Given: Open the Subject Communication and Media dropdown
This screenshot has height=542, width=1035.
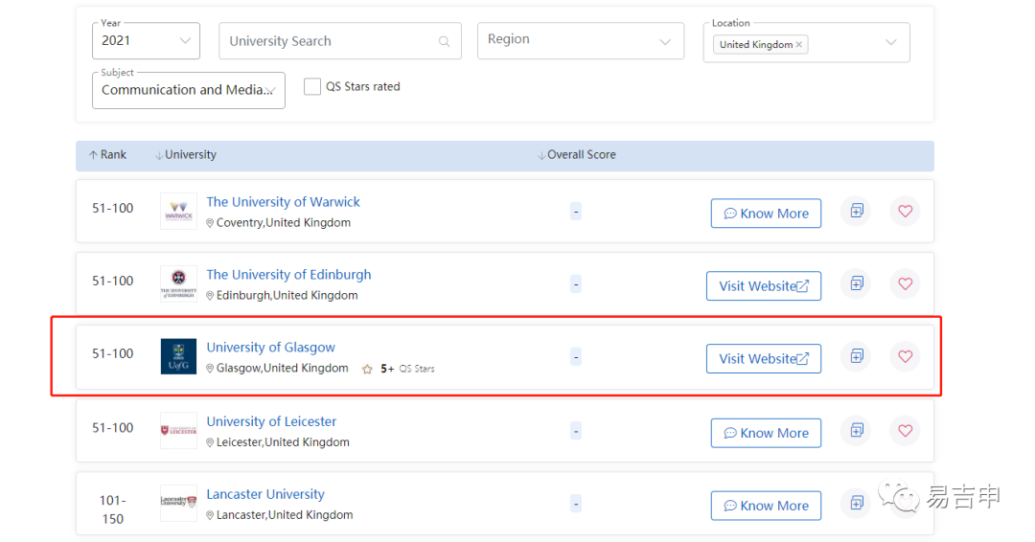Looking at the screenshot, I should click(189, 90).
